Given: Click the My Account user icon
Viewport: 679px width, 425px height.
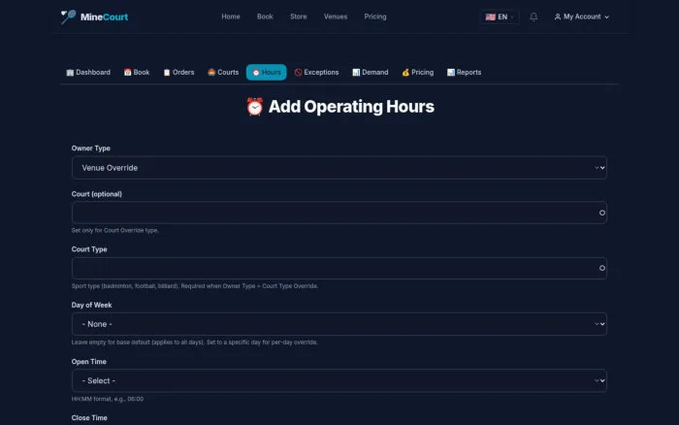Looking at the screenshot, I should (558, 16).
